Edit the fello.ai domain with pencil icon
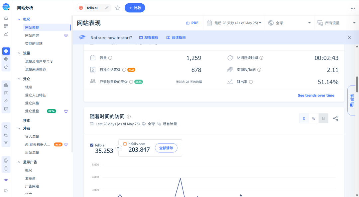359x197 pixels. (x=107, y=8)
